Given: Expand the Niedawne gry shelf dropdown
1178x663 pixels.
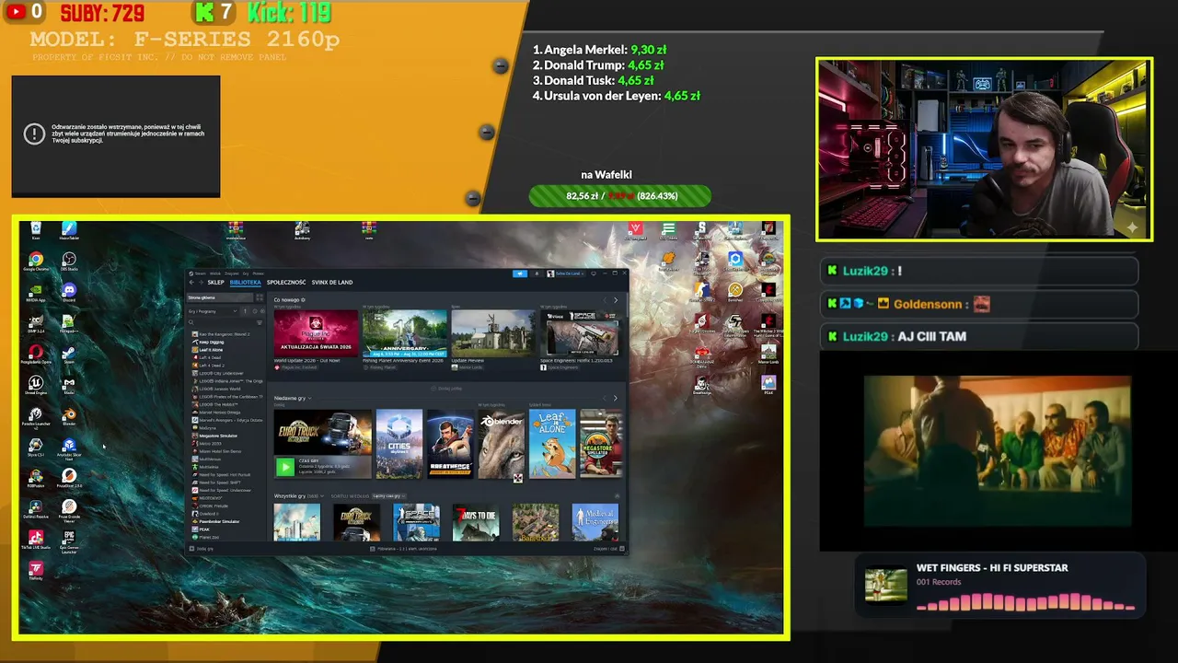Looking at the screenshot, I should 310,398.
